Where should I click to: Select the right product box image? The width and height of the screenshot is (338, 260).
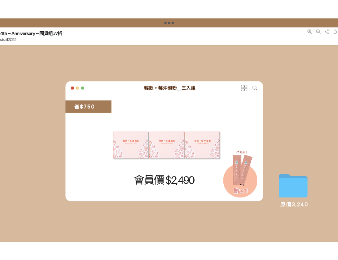[202, 145]
